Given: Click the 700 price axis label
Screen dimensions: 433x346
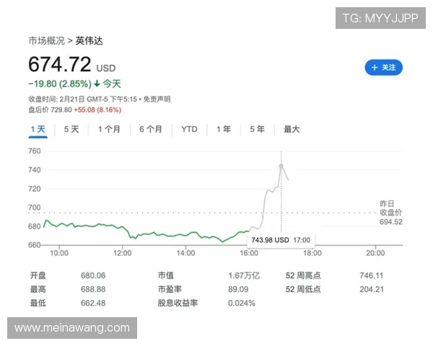Looking at the screenshot, I should (x=35, y=208).
